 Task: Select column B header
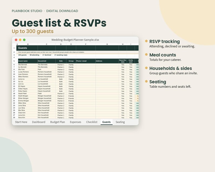(x=28, y=44)
